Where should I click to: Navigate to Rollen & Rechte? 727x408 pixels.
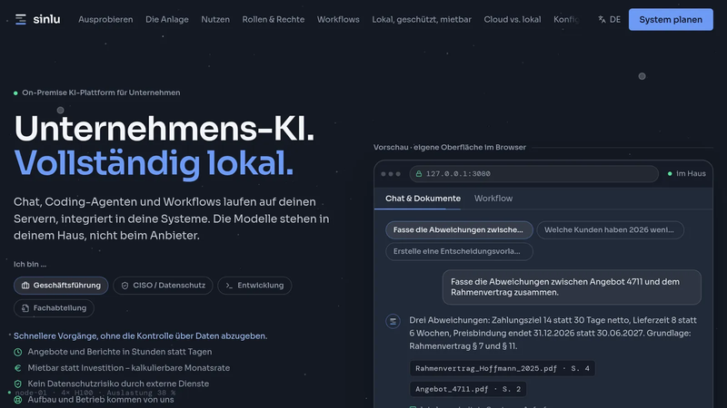tap(274, 19)
